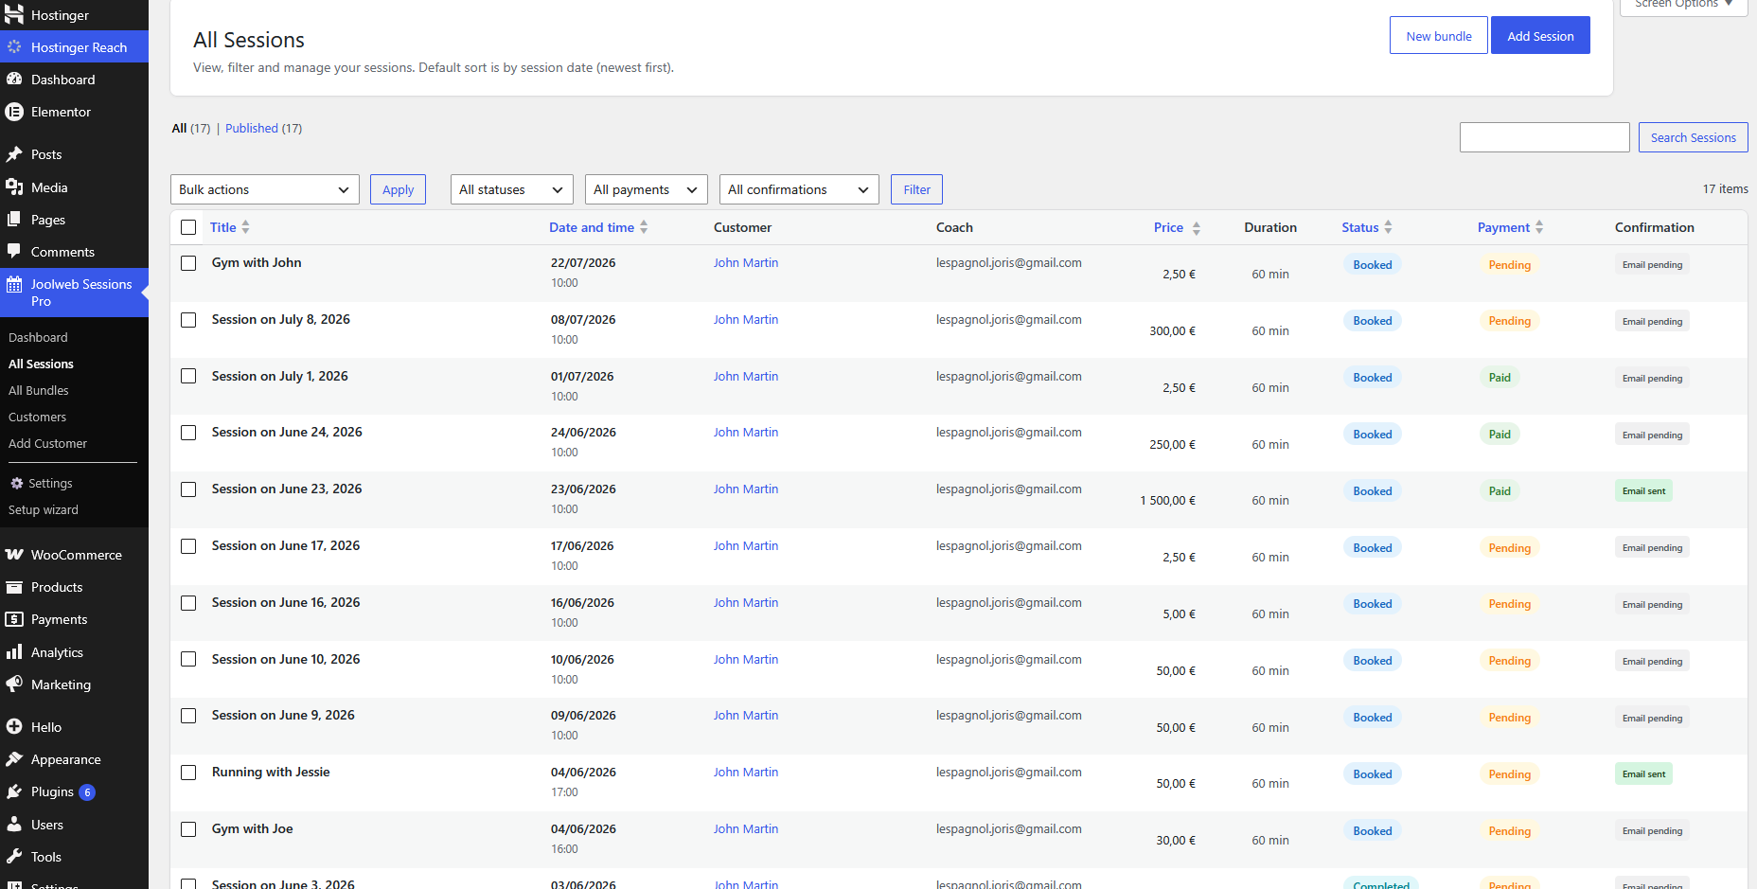Screen dimensions: 1757x889
Task: Click Joolweb Sessions Pro calendar icon
Action: tap(14, 284)
